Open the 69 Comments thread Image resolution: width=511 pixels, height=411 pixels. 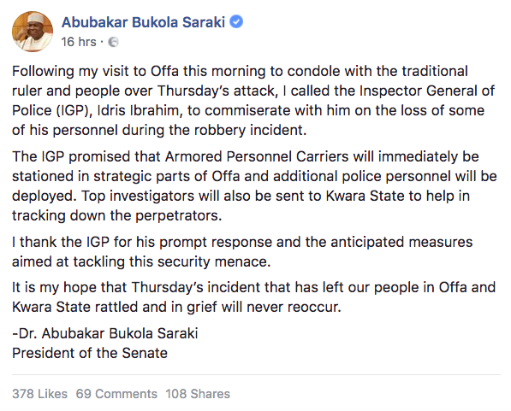[x=116, y=394]
